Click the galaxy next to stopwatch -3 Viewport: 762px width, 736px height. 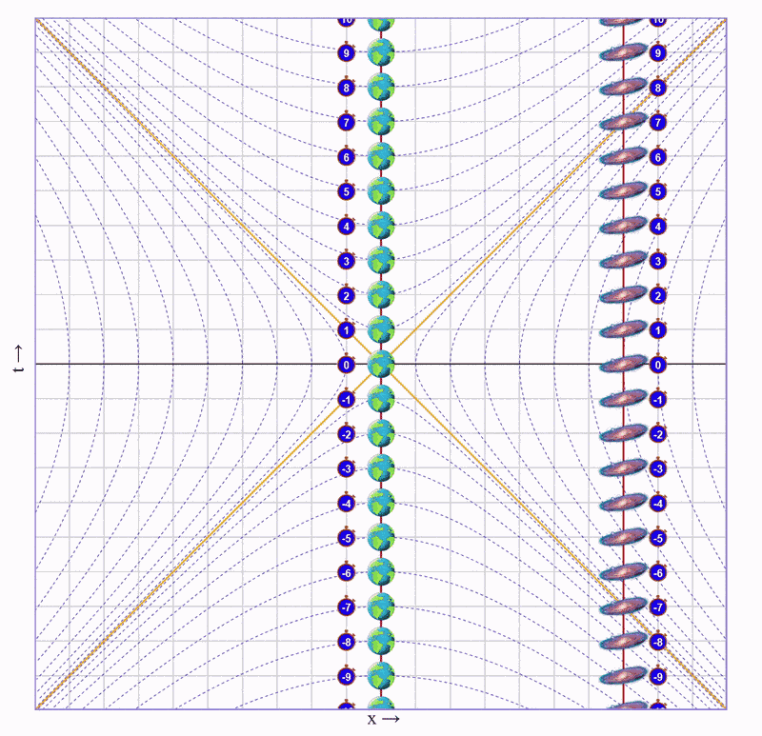tap(623, 467)
